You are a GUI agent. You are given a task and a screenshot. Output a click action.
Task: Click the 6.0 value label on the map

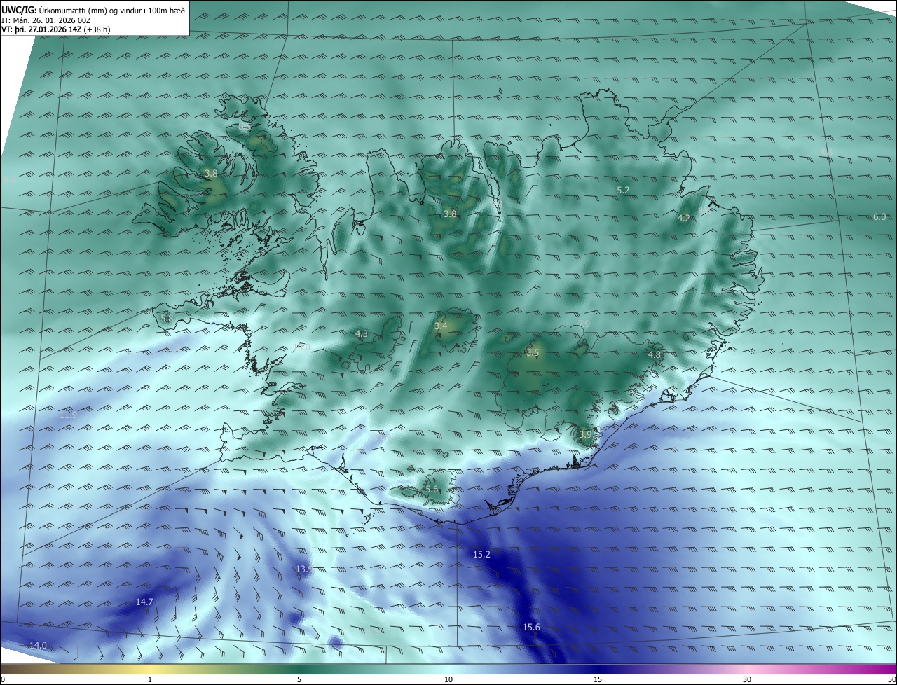click(x=879, y=217)
